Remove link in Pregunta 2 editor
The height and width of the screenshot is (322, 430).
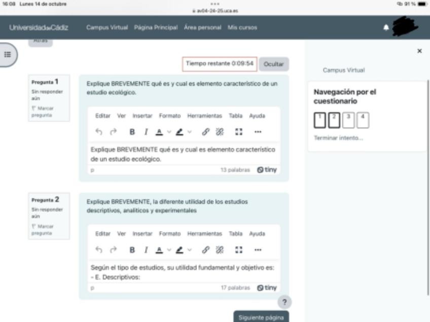click(x=220, y=250)
